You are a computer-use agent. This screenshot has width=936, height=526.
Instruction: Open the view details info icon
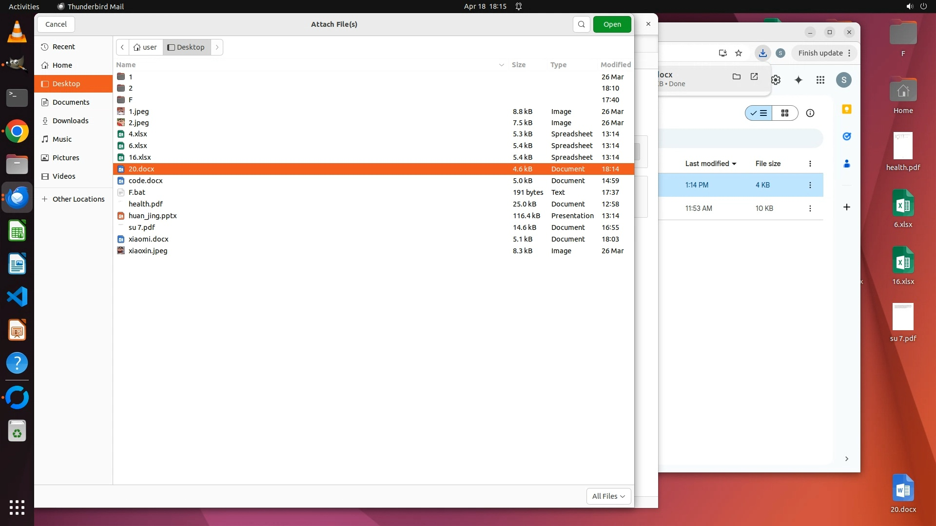point(810,113)
